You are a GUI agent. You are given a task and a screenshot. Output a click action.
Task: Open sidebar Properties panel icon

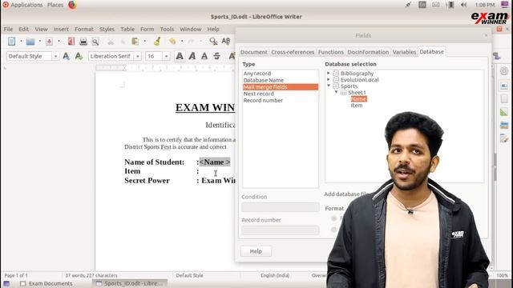pos(504,86)
